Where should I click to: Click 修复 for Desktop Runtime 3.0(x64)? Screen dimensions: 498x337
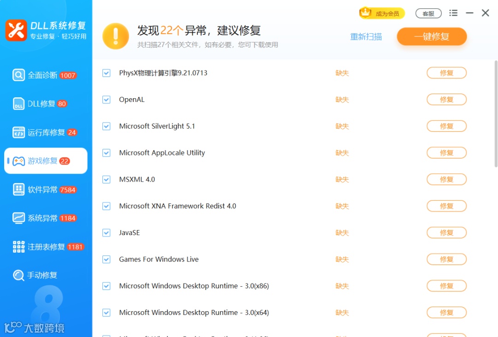(x=446, y=313)
